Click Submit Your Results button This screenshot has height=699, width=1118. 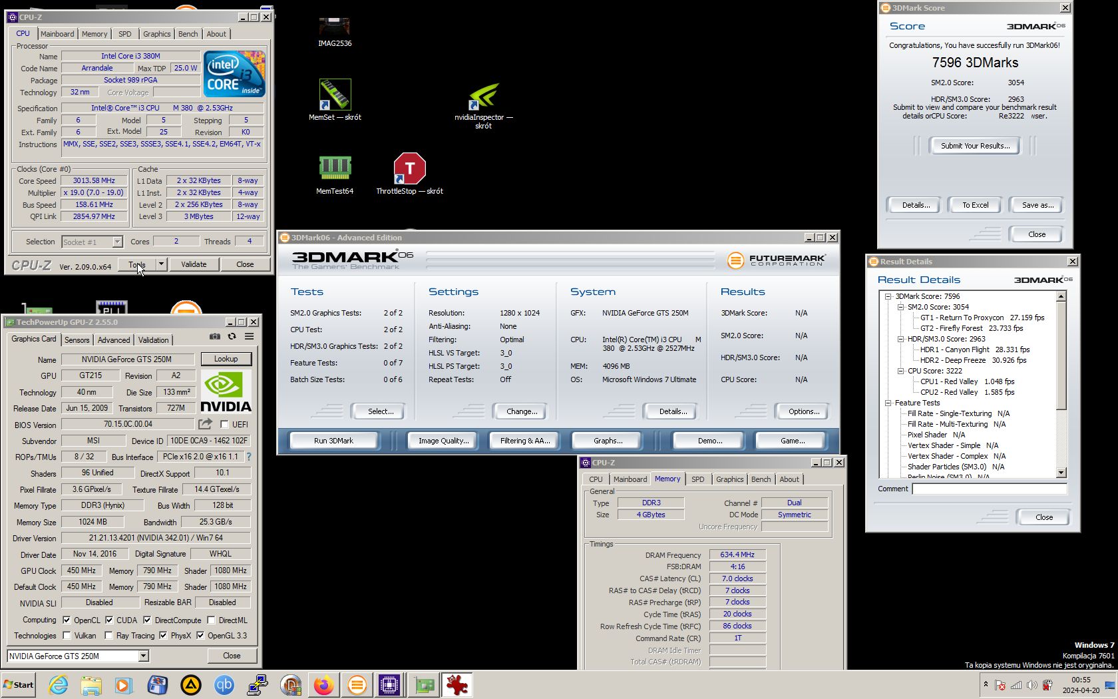pyautogui.click(x=975, y=146)
